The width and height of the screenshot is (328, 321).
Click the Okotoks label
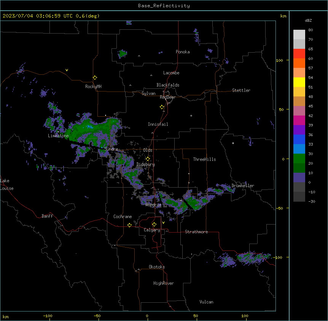(x=157, y=267)
